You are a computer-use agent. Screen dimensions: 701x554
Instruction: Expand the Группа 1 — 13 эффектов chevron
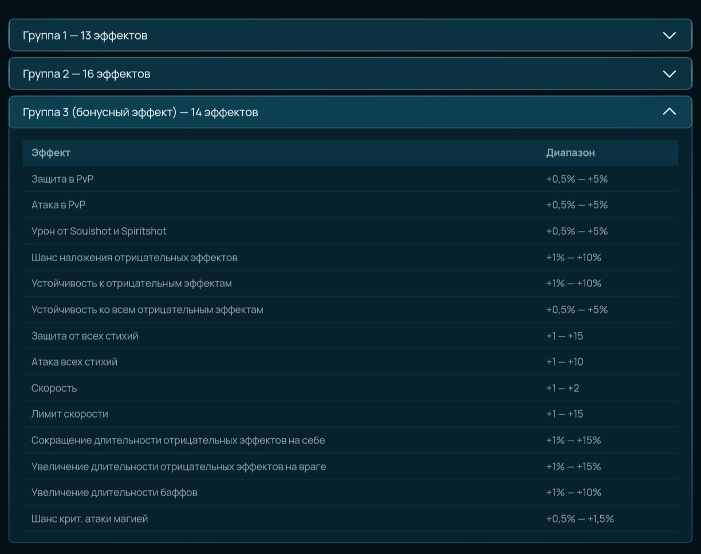point(669,36)
